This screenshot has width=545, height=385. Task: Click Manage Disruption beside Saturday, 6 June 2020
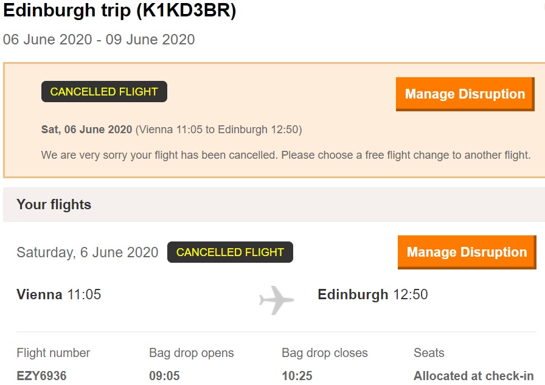467,252
